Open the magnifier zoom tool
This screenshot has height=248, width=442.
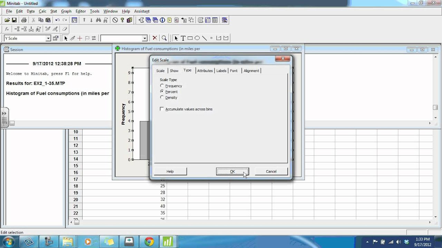tap(164, 38)
